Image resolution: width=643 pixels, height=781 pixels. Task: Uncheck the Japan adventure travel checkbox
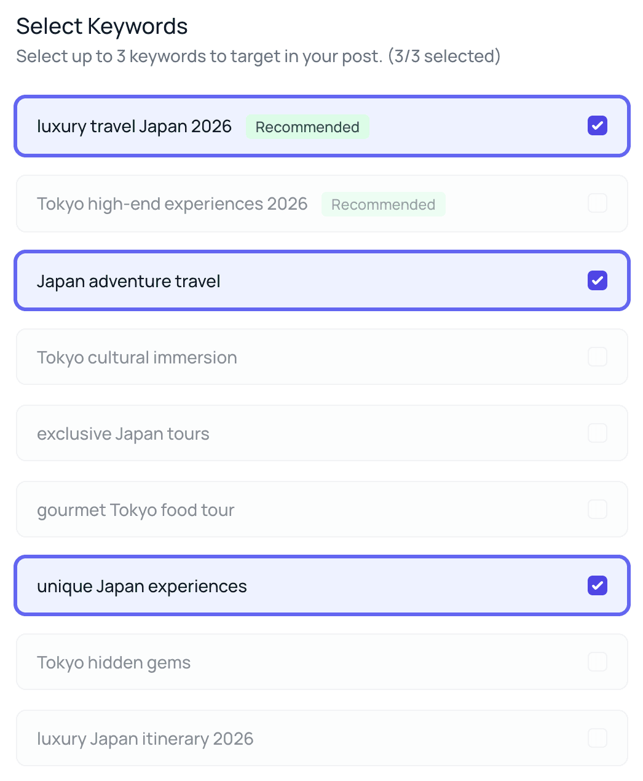597,281
